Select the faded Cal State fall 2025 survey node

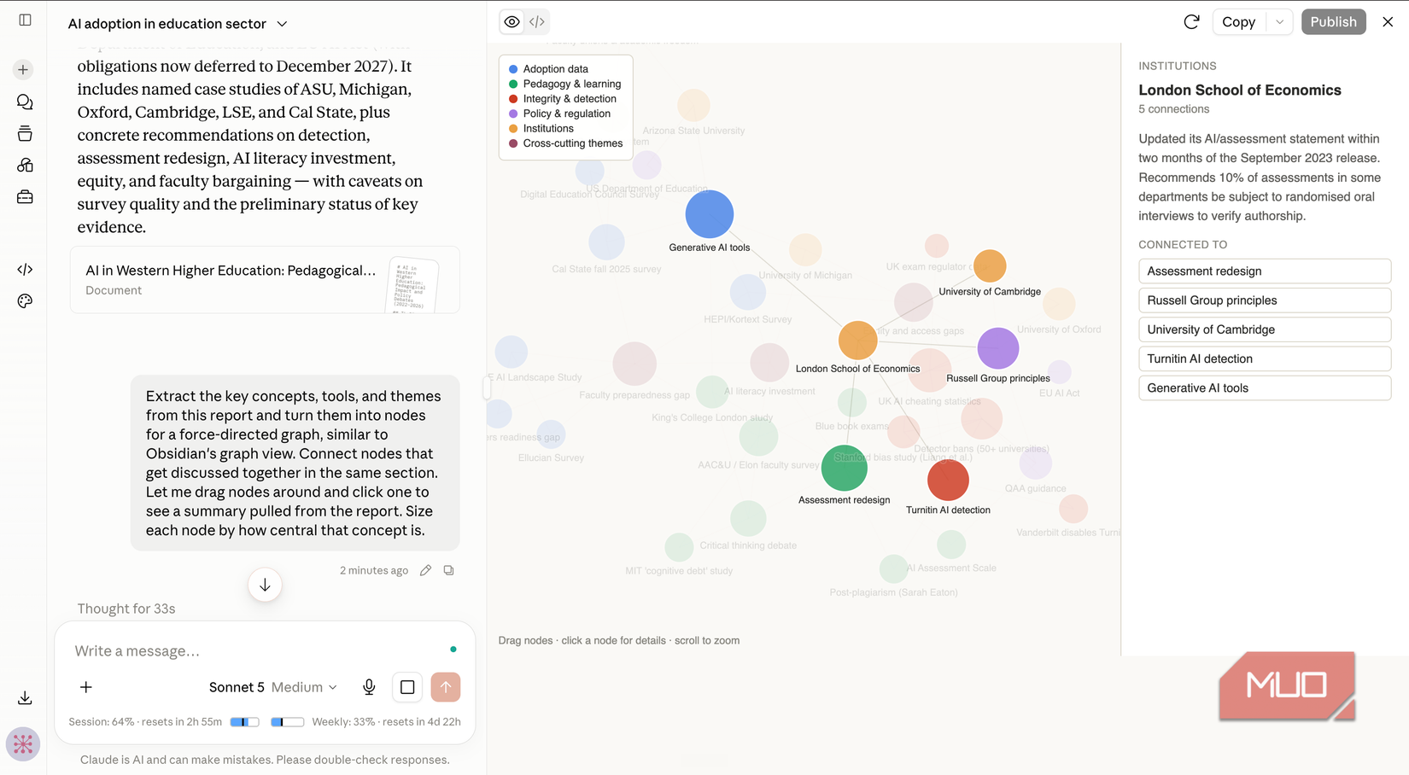coord(606,242)
